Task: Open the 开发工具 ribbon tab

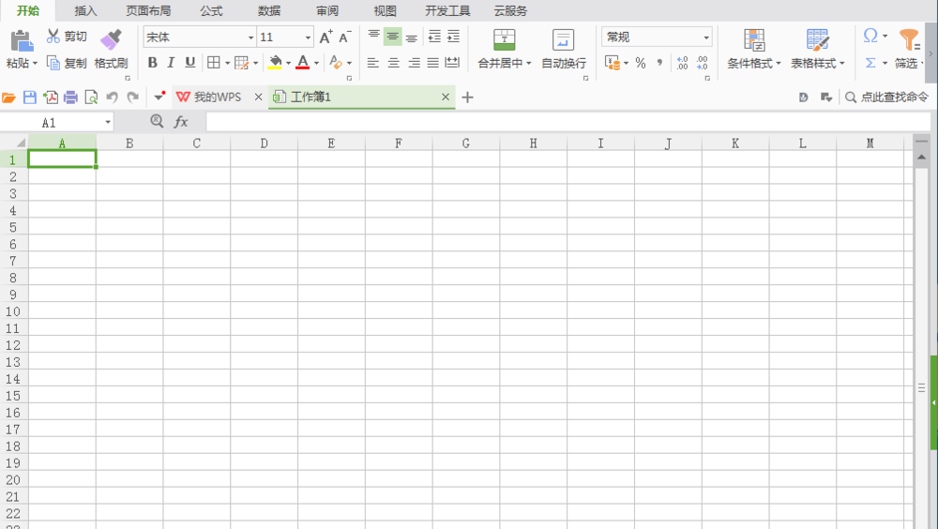Action: point(447,10)
